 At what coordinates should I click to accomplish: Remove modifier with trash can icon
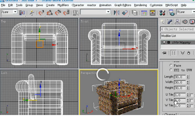(189, 53)
